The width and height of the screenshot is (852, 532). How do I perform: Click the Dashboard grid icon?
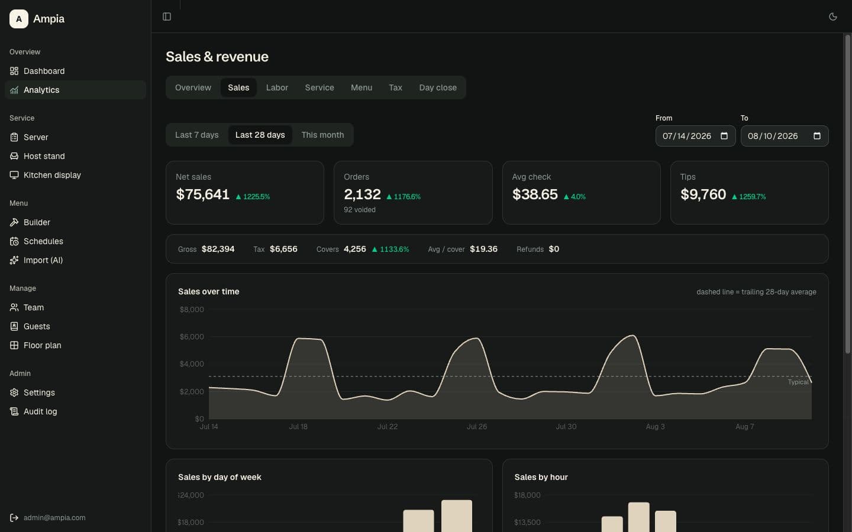coord(14,71)
